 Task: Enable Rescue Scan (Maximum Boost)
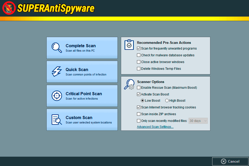point(139,87)
